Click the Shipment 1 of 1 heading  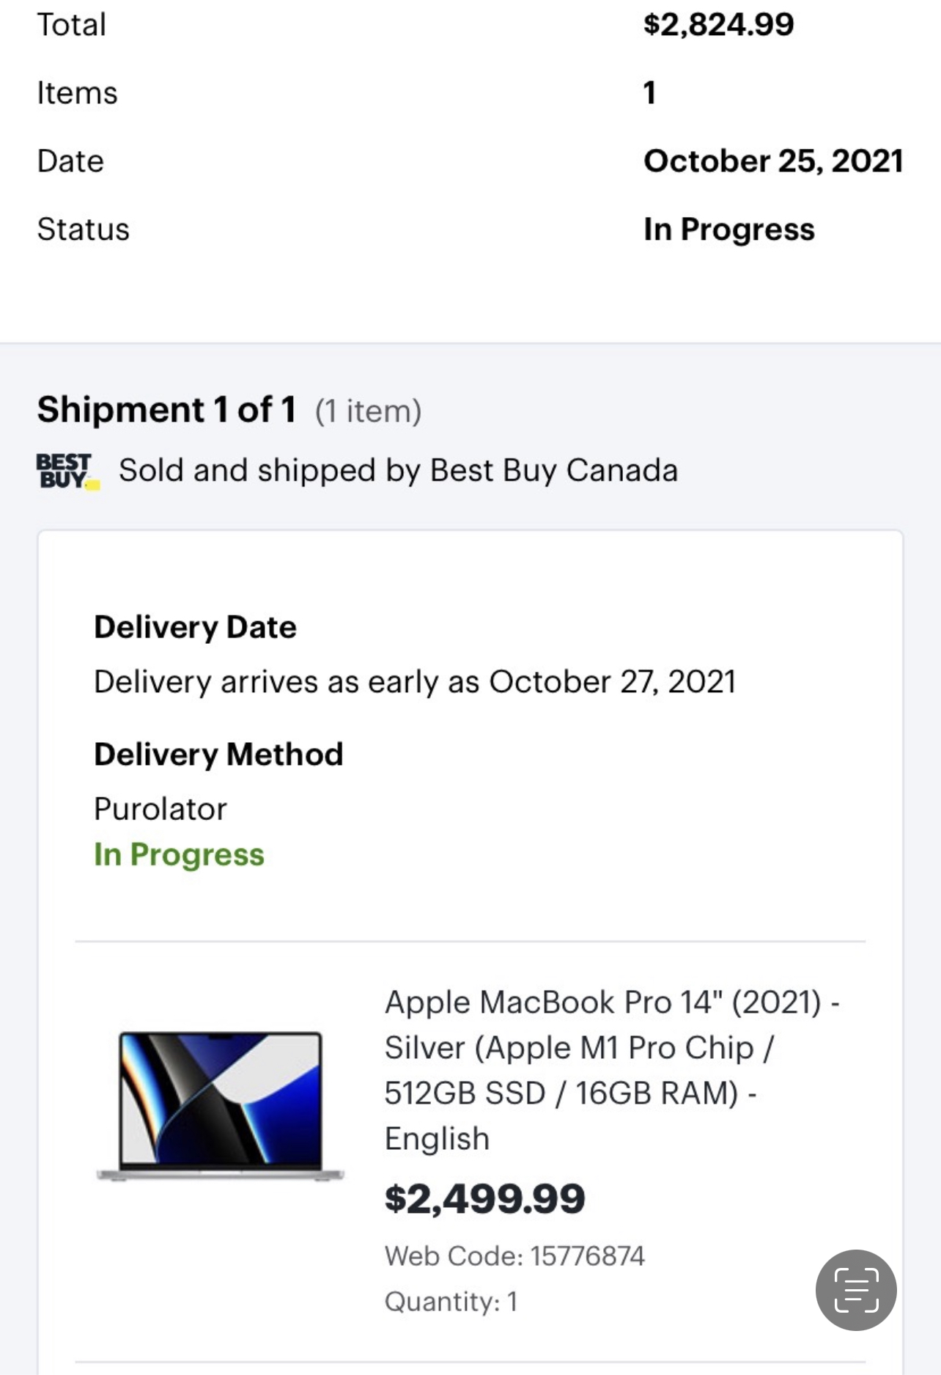point(166,409)
